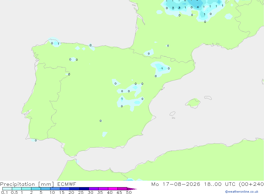Click the 35–40 mm violet legend swatch

(x=103, y=189)
